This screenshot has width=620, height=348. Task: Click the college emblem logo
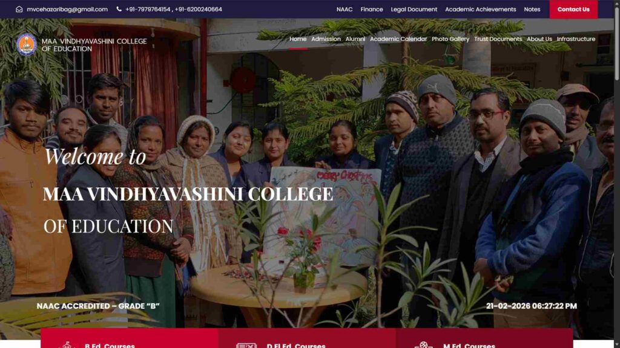tap(27, 45)
